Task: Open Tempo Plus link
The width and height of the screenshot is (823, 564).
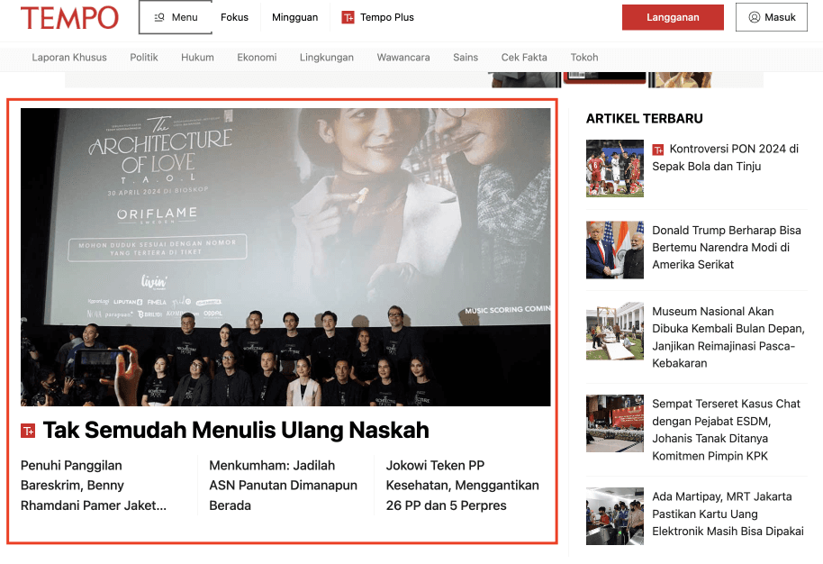Action: (x=377, y=17)
